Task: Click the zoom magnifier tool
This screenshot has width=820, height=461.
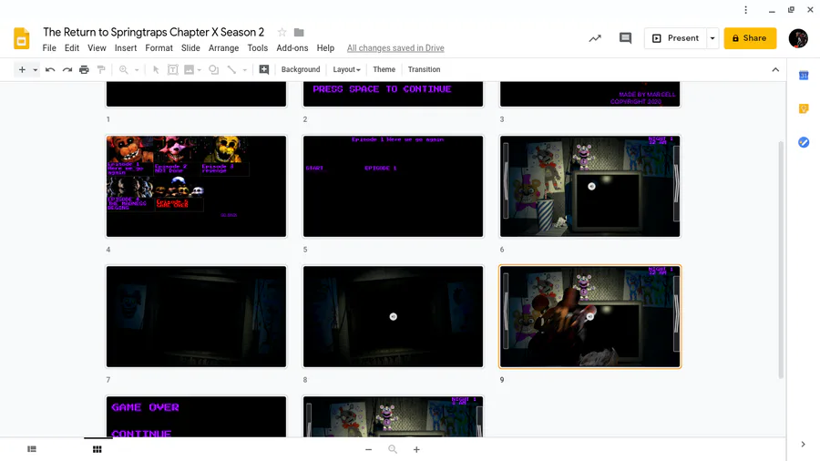Action: [123, 69]
